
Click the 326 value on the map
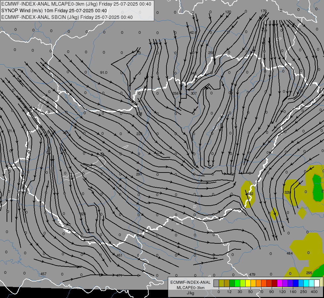[x=83, y=214]
